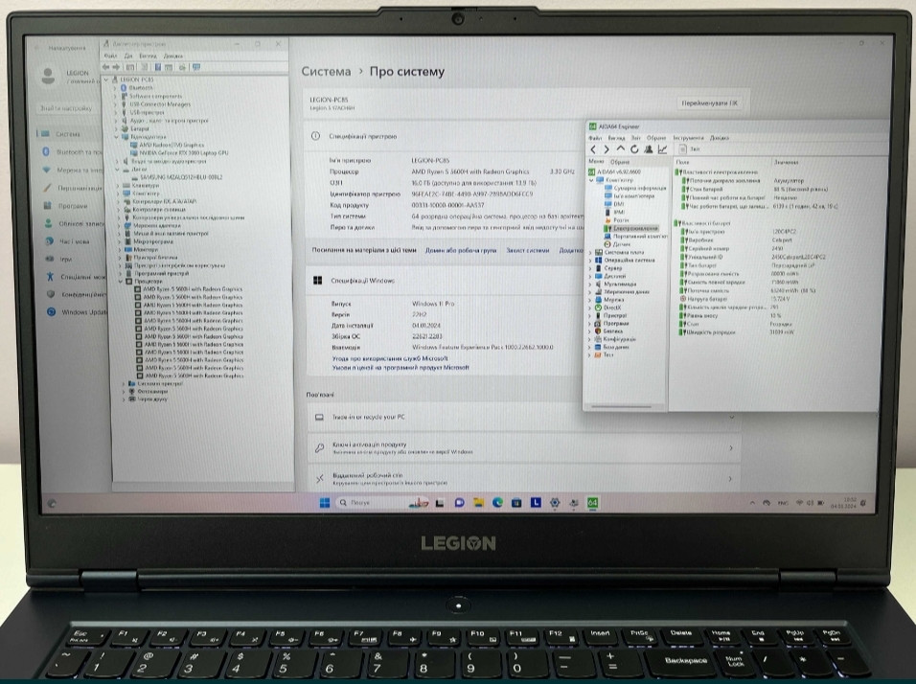Screen dimensions: 916x684
Task: Click the rename this PC button
Action: tap(710, 102)
